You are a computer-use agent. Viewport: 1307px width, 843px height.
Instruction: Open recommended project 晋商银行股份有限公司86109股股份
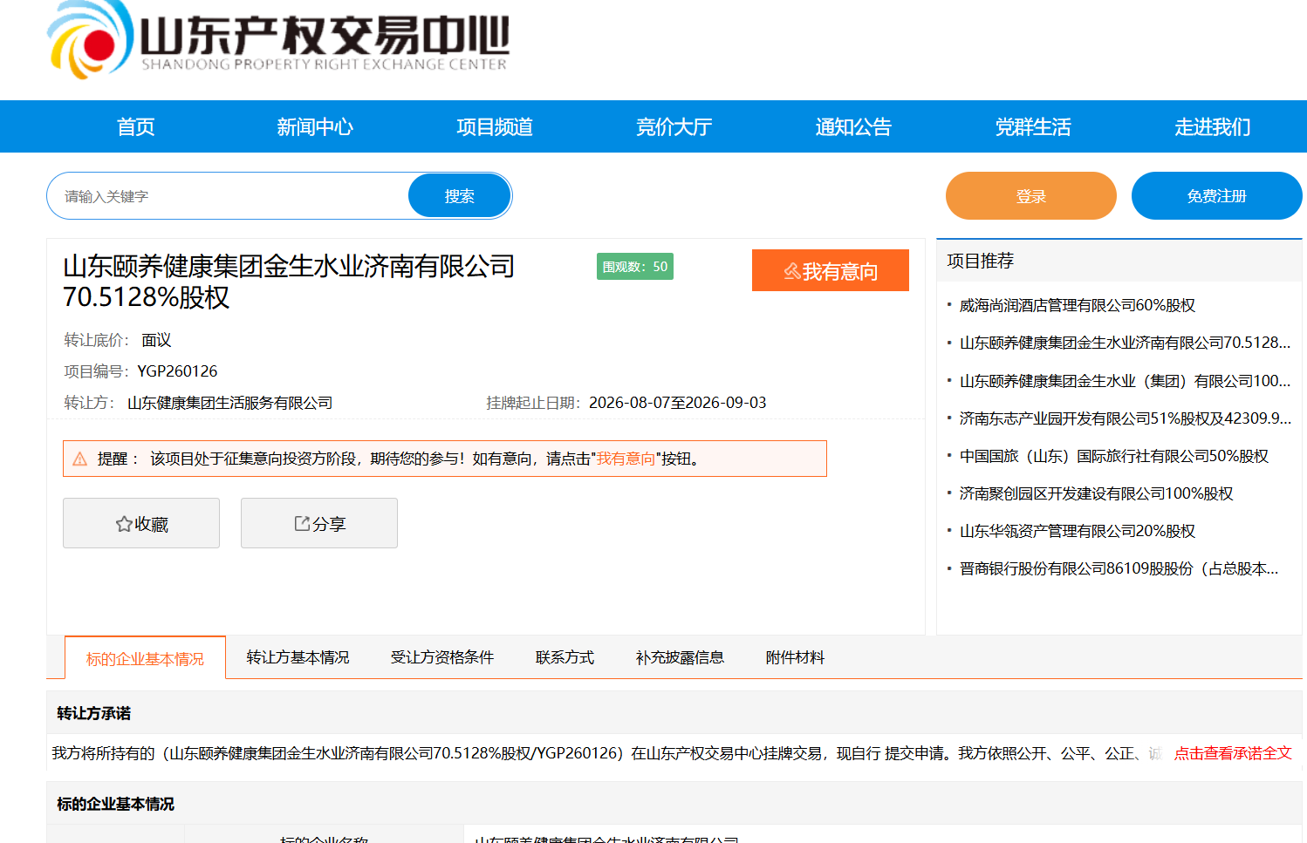1119,568
